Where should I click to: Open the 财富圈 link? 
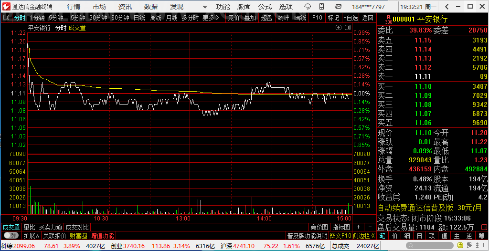click(x=78, y=235)
